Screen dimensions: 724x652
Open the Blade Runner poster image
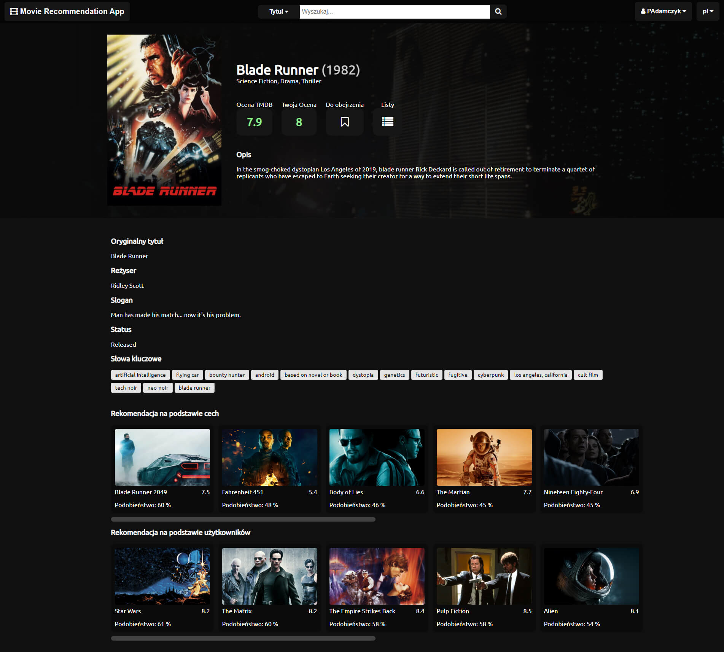coord(164,120)
